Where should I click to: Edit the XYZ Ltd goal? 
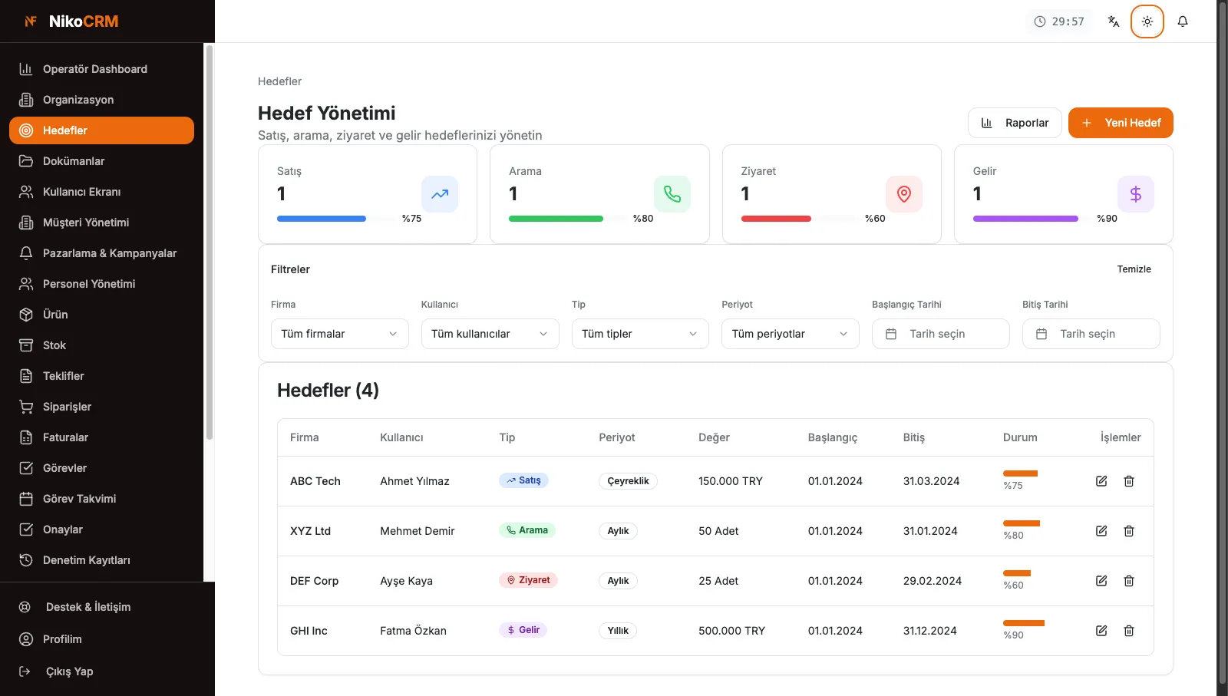[1101, 531]
